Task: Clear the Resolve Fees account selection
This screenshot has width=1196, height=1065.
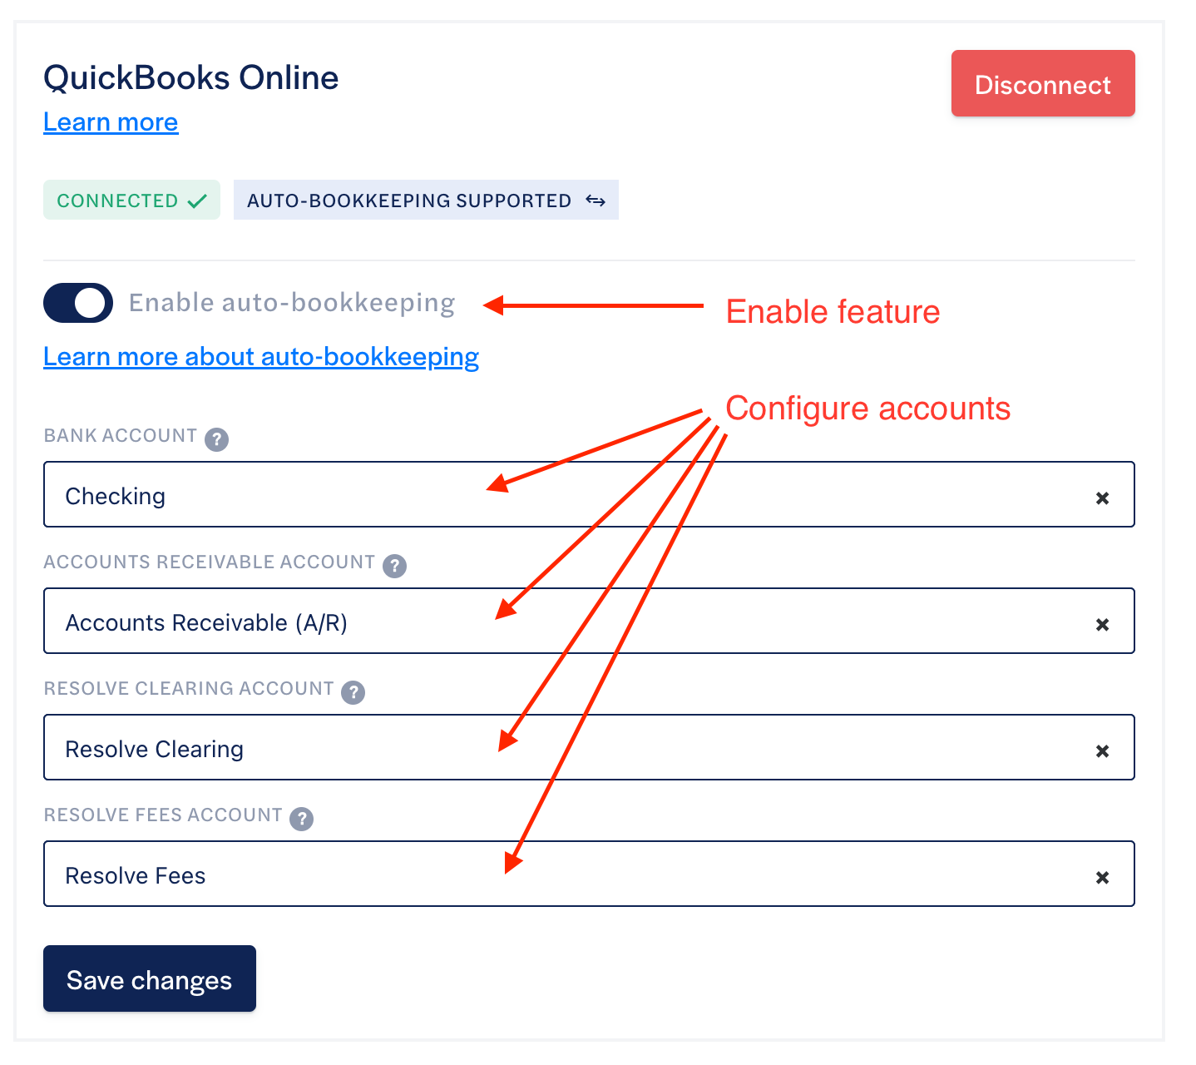Action: click(x=1102, y=878)
